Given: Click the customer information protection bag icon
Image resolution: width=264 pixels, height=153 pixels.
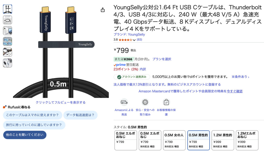Looking at the screenshot, I should point(166,102).
